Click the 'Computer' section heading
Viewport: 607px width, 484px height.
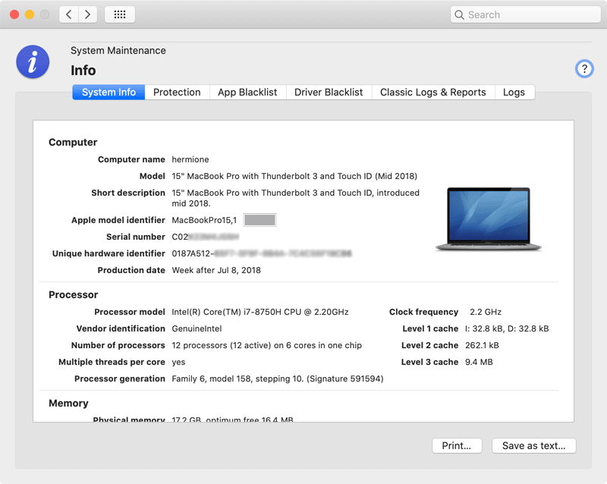[73, 143]
